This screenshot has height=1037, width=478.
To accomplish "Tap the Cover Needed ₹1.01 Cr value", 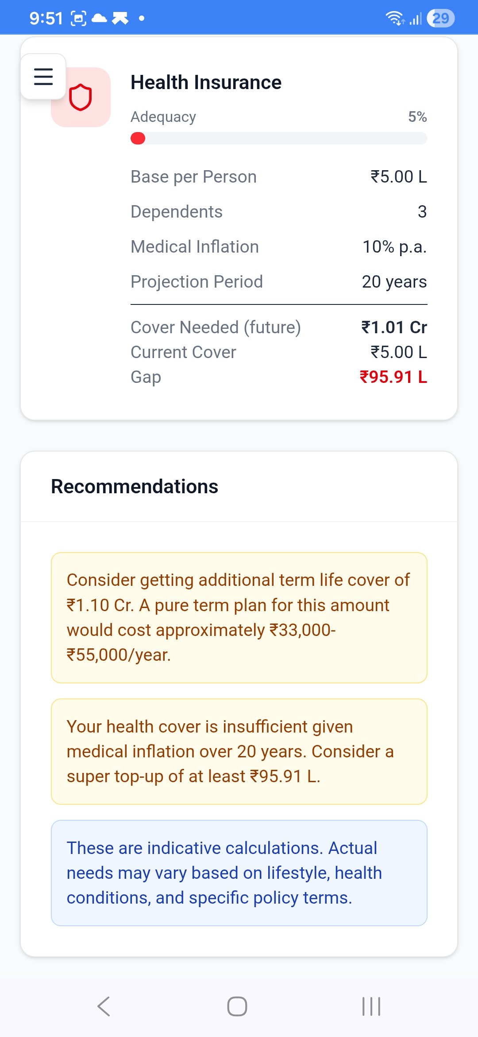I will 394,327.
